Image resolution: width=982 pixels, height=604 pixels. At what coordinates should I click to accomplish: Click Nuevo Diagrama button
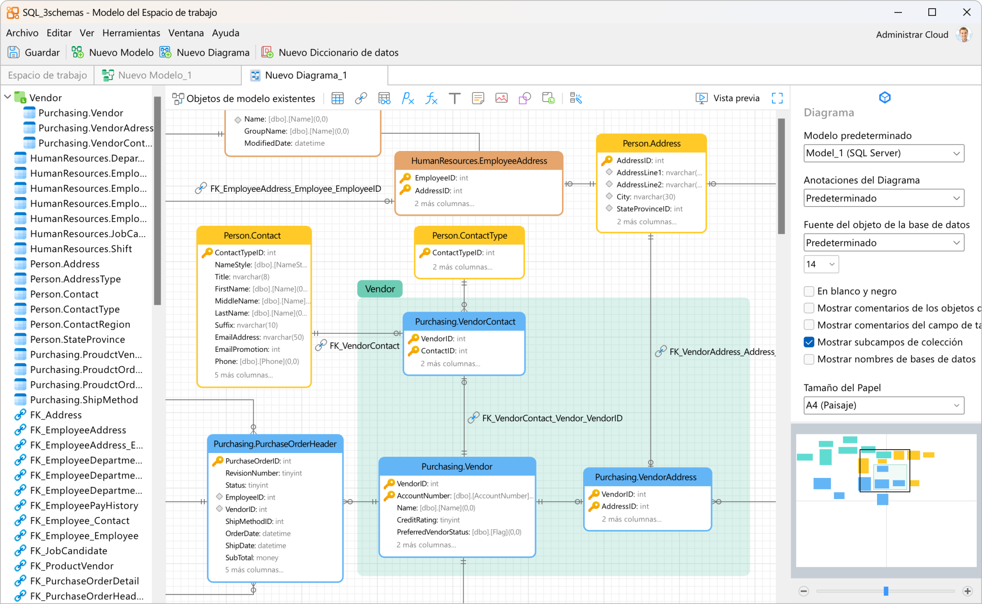coord(205,53)
